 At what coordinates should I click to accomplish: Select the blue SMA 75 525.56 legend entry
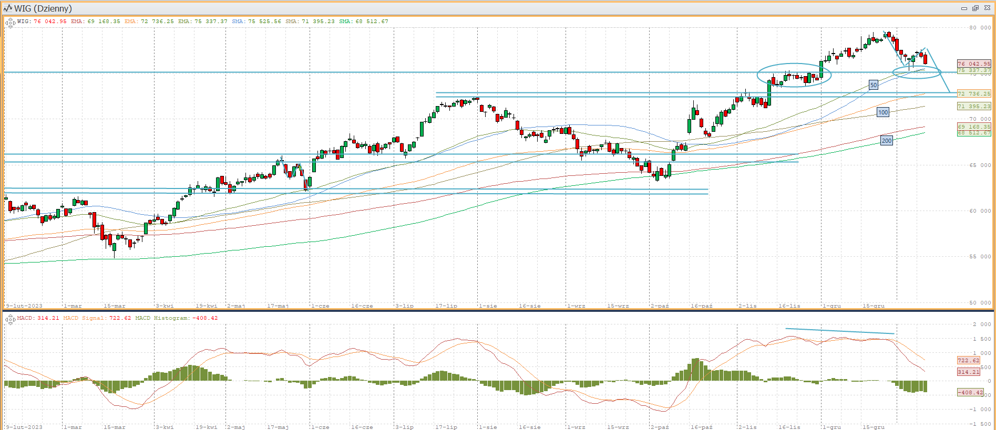(256, 22)
